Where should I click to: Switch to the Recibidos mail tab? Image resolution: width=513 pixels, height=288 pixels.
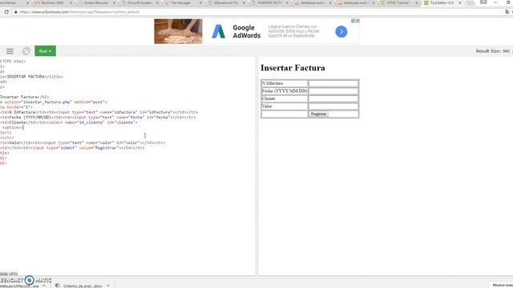coord(52,2)
